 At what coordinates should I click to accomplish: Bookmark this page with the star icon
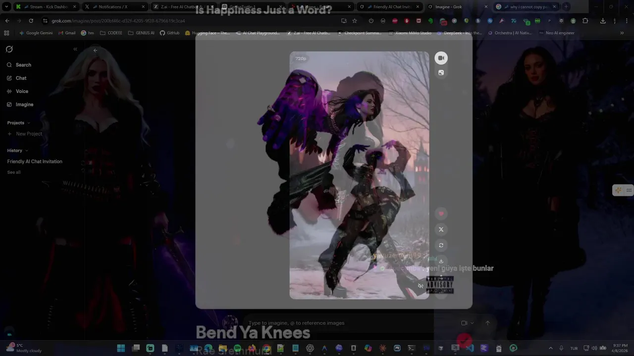[355, 21]
